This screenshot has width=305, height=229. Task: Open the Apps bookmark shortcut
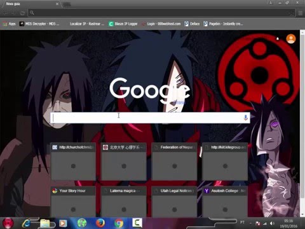[9, 24]
